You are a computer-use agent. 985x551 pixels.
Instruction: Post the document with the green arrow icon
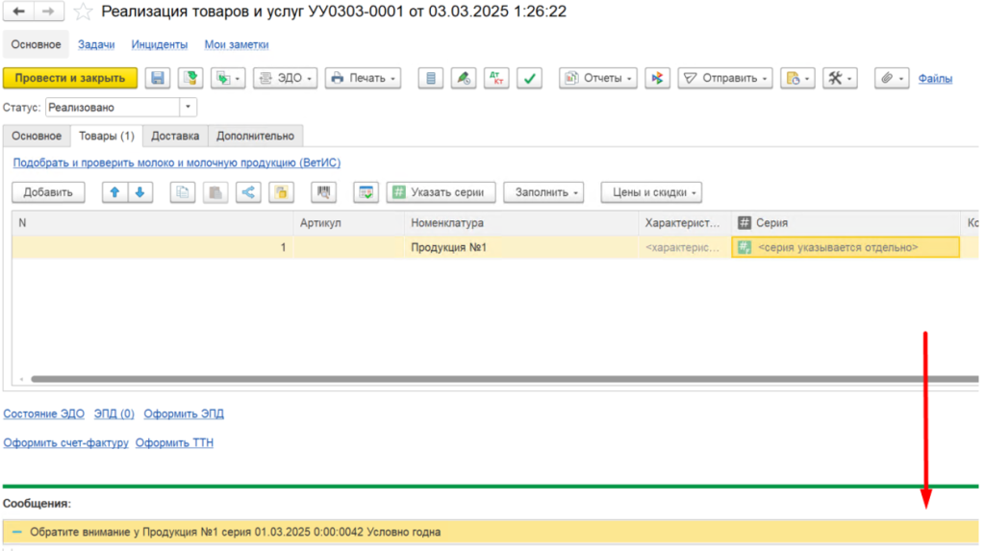tap(190, 78)
